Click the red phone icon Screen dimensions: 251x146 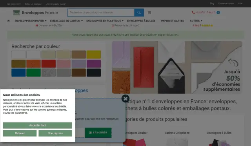(193, 12)
